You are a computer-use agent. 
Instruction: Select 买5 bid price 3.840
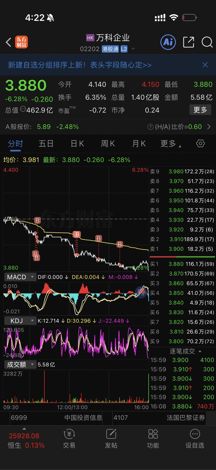click(x=182, y=303)
